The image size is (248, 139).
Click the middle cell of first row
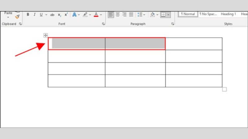click(x=135, y=44)
